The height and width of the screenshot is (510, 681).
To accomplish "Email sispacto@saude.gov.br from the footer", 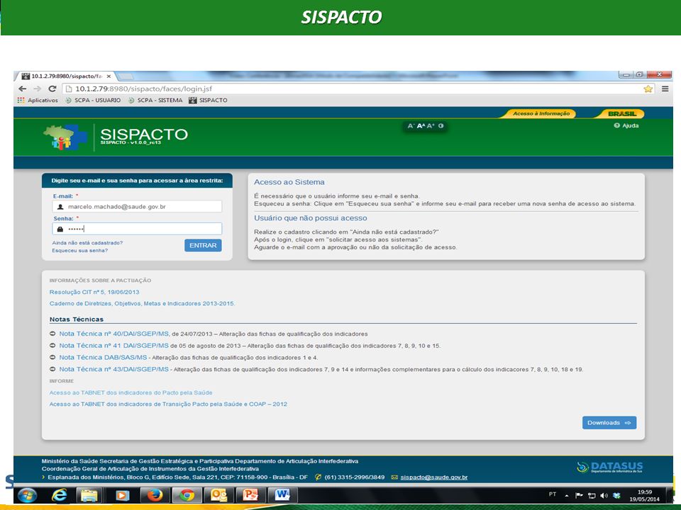I will (x=433, y=477).
